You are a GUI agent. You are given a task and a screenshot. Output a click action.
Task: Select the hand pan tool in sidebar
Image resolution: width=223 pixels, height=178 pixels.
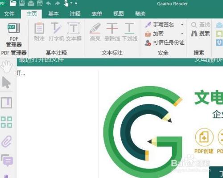pyautogui.click(x=7, y=66)
